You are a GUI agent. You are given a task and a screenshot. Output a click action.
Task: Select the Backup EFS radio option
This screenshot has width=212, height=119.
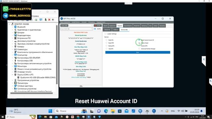pyautogui.click(x=106, y=46)
